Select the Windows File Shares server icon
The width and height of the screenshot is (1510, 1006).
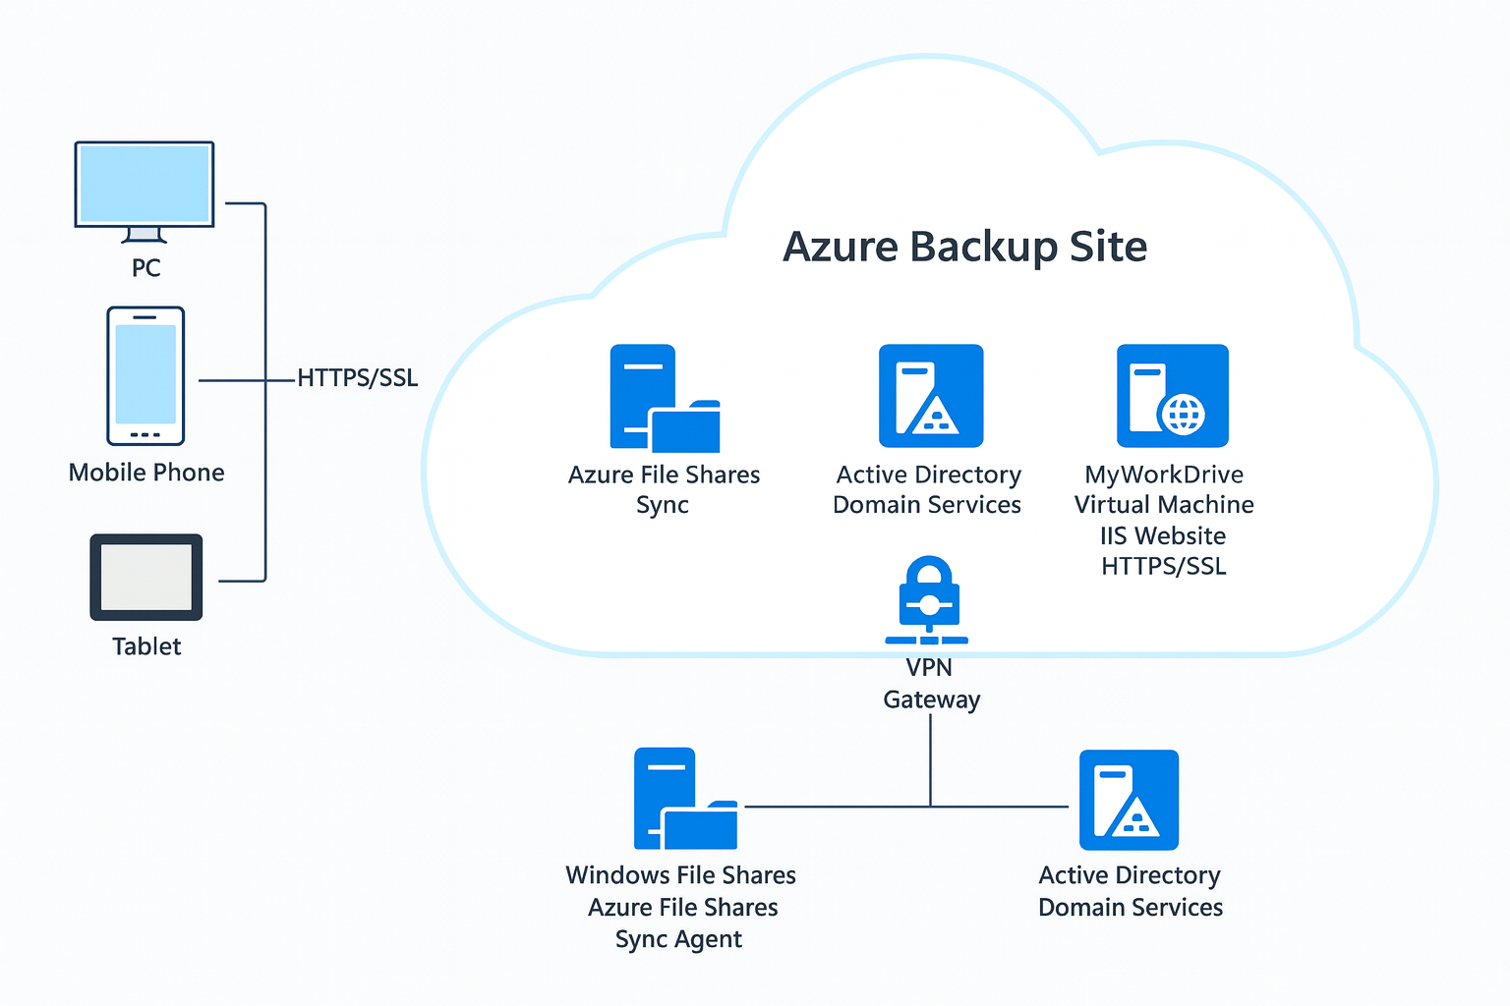(685, 799)
